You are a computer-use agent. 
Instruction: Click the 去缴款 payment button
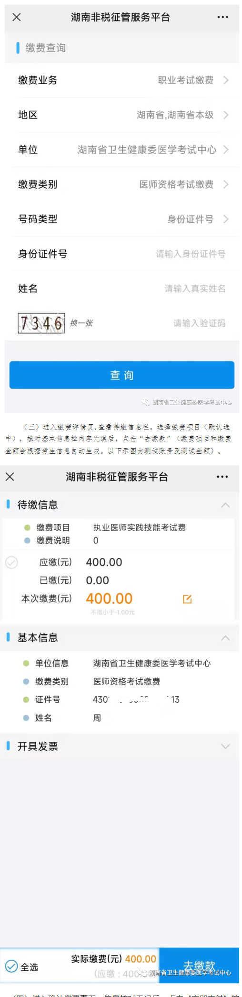pos(199,965)
